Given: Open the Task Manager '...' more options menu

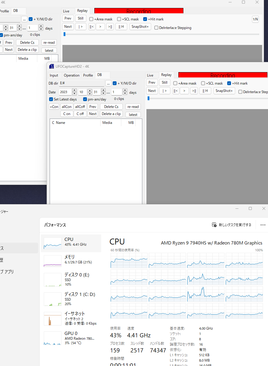Looking at the screenshot, I should (x=263, y=225).
